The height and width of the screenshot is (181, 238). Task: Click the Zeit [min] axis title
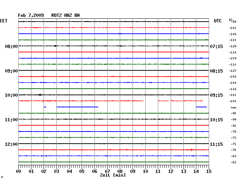113,175
